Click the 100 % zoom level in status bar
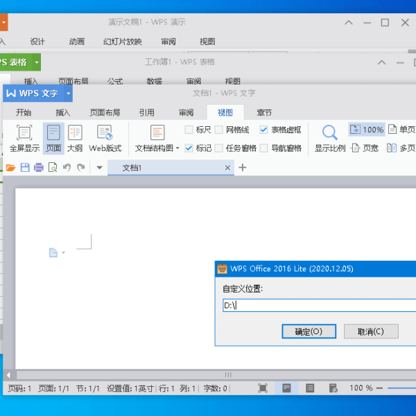416x416 pixels. tap(361, 388)
